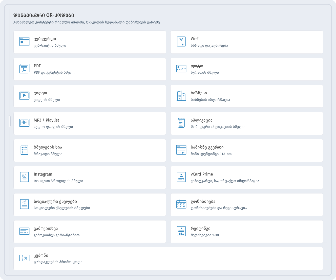
Task: Click the გამოკითხვა form icon
Action: 24,231
